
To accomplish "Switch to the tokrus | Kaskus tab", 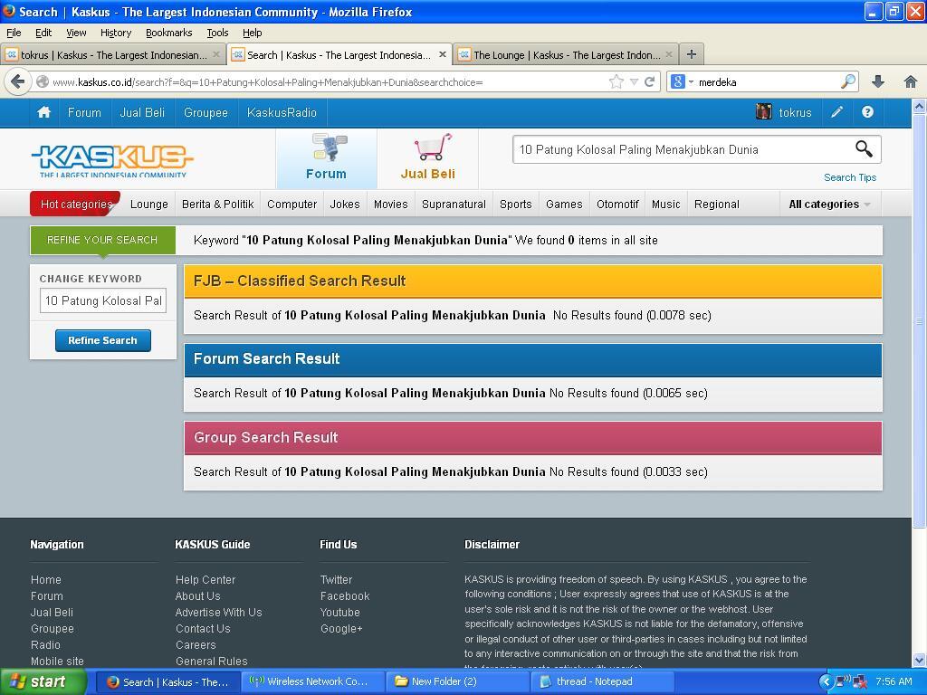I will [112, 55].
